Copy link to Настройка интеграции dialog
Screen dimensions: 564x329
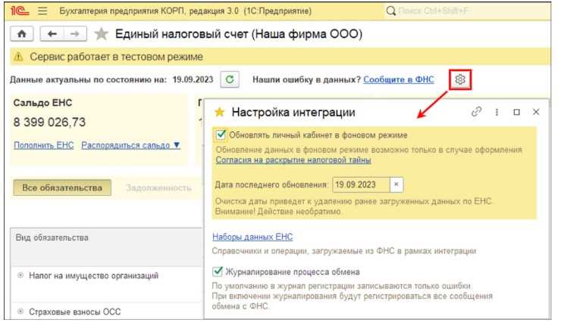pyautogui.click(x=476, y=112)
